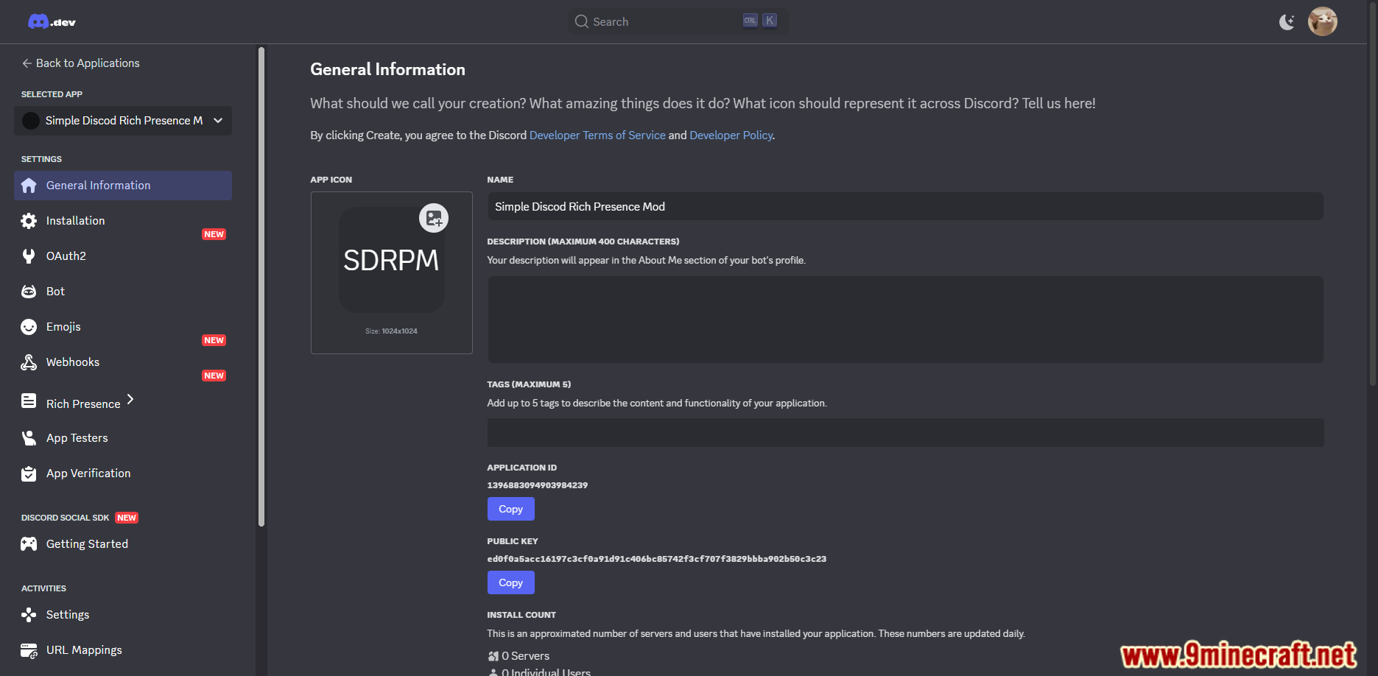Click the OAuth2 wrench icon
Screen dimensions: 1378x676
tap(29, 256)
